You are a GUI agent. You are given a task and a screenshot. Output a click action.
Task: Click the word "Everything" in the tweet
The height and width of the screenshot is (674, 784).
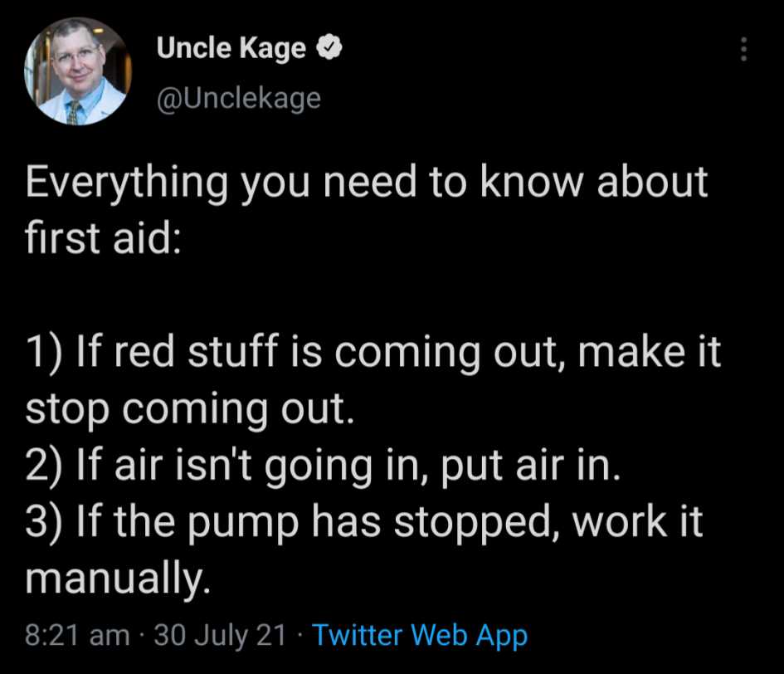(x=127, y=183)
